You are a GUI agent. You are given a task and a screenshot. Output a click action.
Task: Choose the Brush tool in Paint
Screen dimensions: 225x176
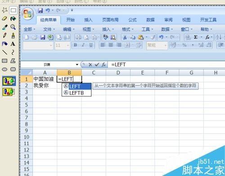pyautogui.click(x=13, y=35)
